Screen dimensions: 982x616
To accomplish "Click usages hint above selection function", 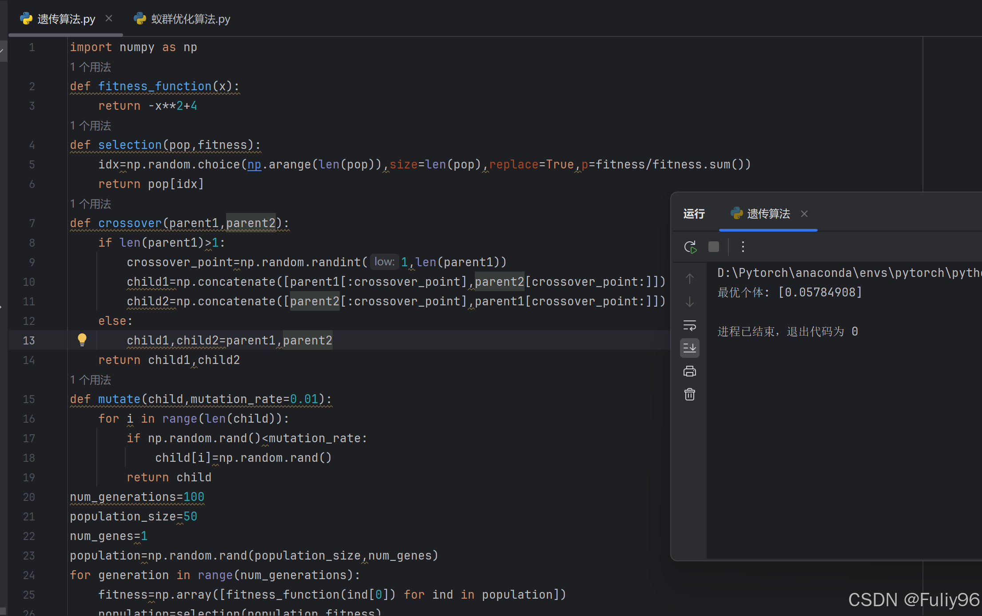I will [91, 126].
